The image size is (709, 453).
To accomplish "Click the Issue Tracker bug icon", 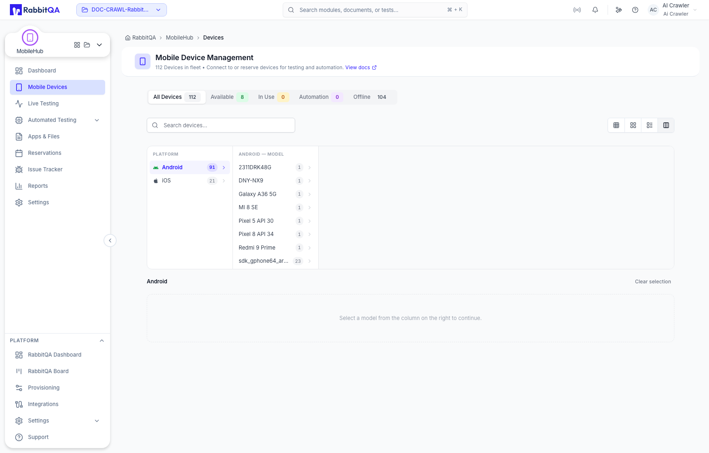I will point(19,170).
